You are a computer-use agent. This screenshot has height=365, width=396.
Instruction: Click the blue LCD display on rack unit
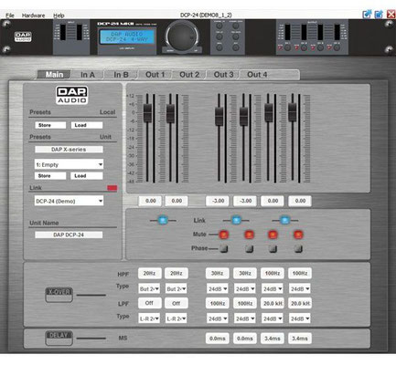(127, 36)
